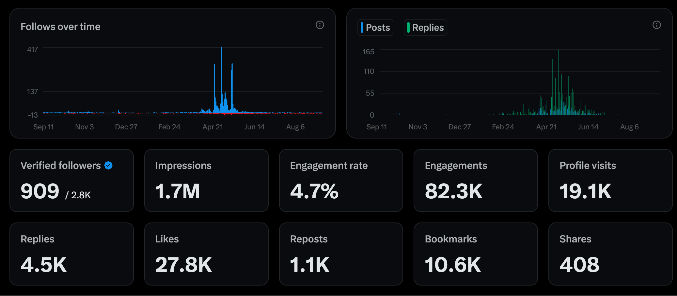
Task: Click the -13 y-axis label on follows chart
Action: point(33,115)
